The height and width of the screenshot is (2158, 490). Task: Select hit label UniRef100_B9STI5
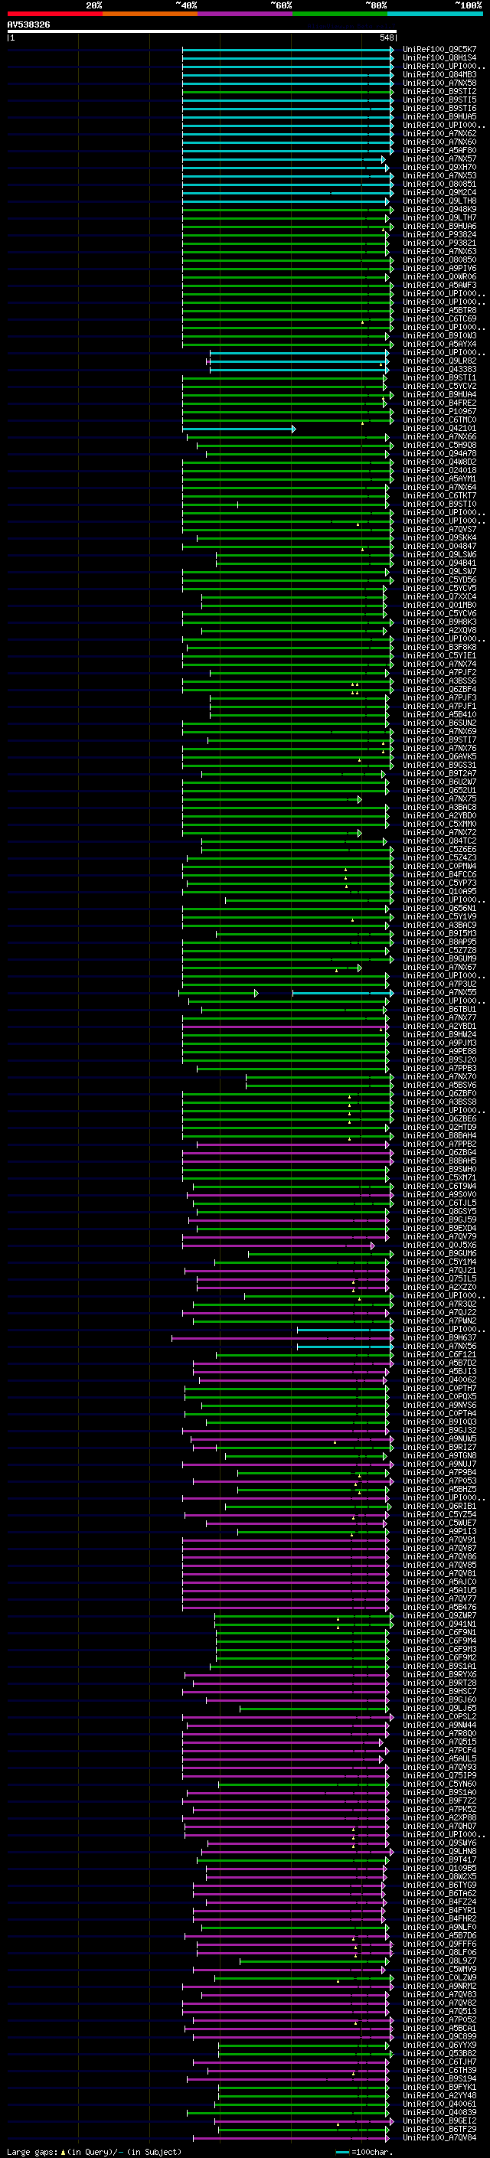(439, 100)
